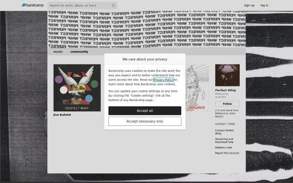
Task: Switch to the community tab
Action: click(79, 52)
